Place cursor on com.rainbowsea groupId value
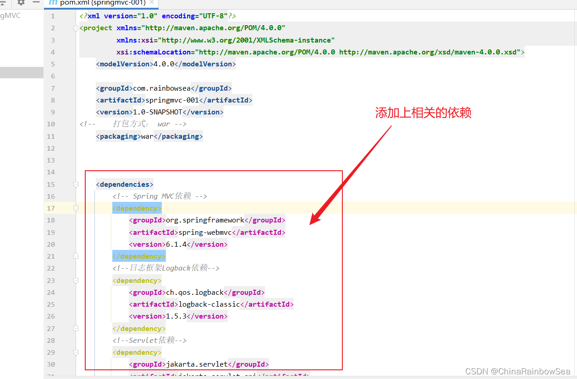The height and width of the screenshot is (379, 577). 161,88
